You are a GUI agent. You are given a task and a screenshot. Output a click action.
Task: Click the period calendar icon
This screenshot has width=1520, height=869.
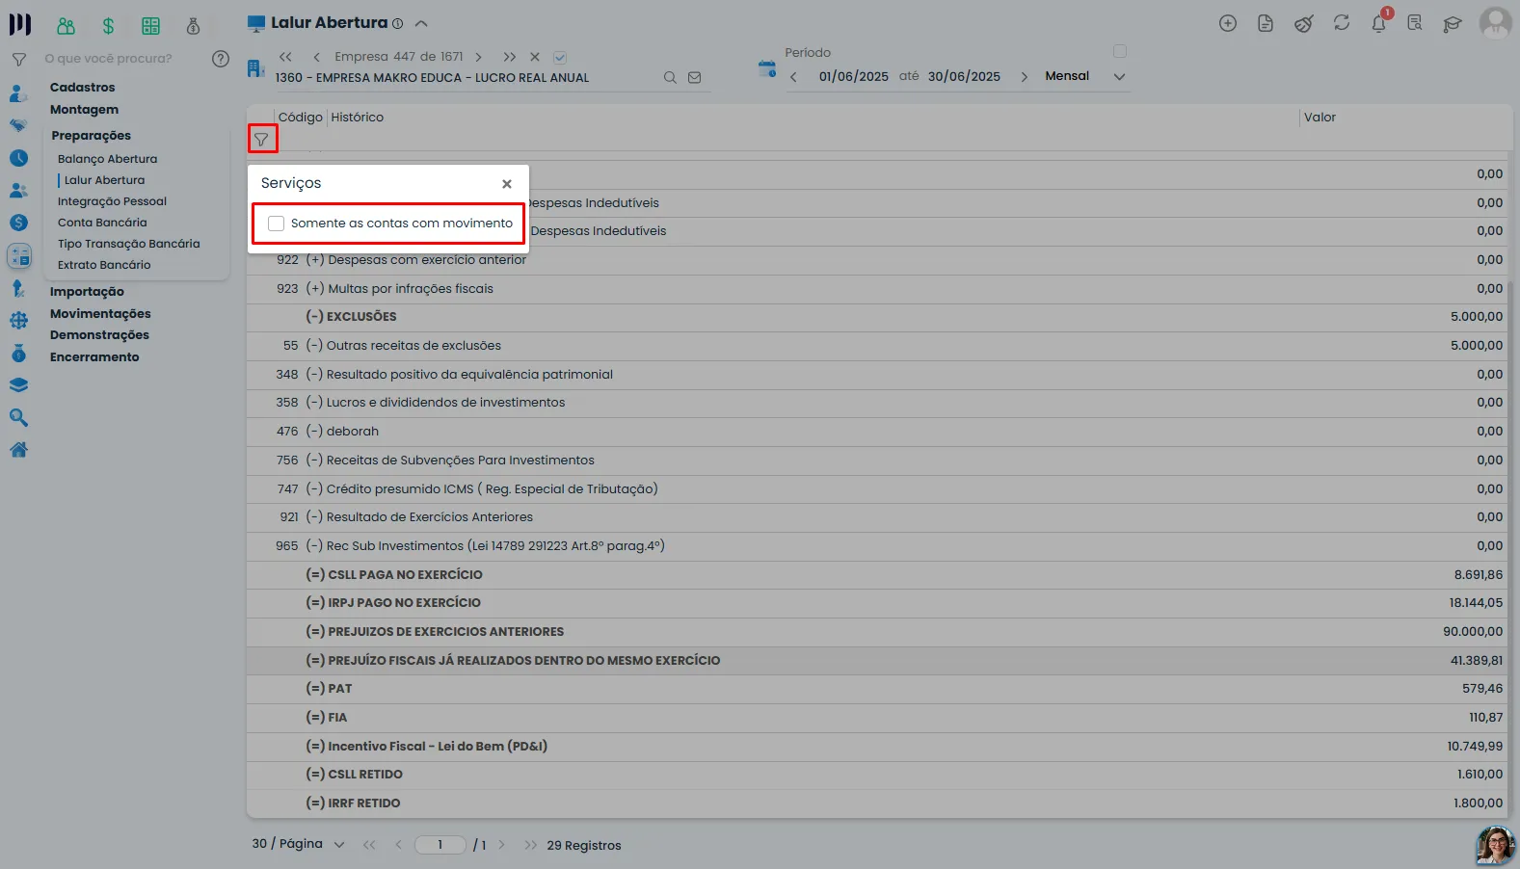pos(767,68)
